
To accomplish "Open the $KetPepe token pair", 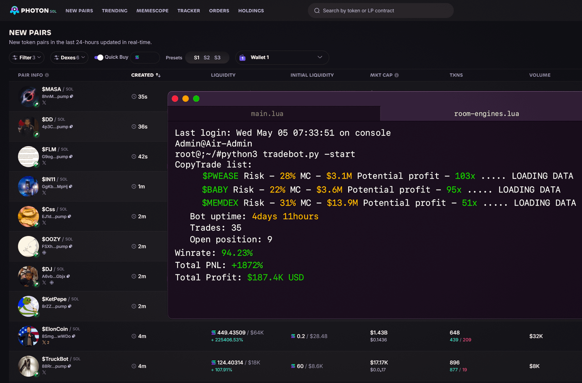I will pyautogui.click(x=54, y=299).
